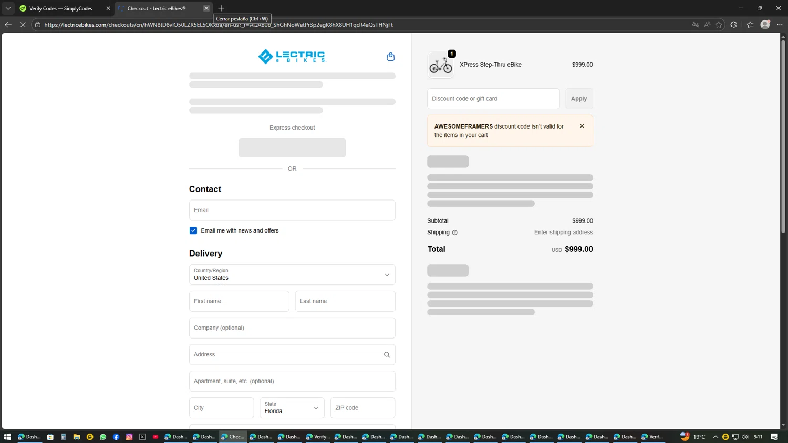
Task: Open a new tab with plus button
Action: [x=221, y=8]
